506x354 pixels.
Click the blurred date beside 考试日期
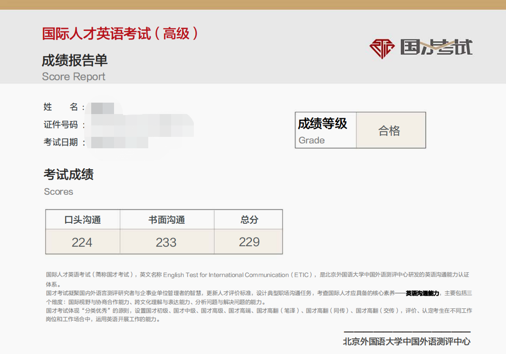click(119, 142)
